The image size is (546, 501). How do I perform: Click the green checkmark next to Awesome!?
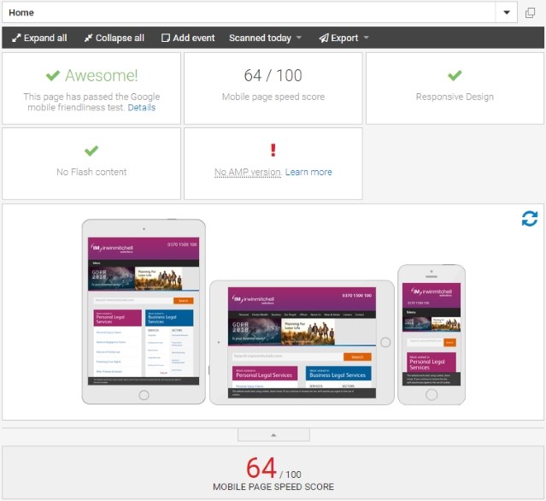pos(53,75)
